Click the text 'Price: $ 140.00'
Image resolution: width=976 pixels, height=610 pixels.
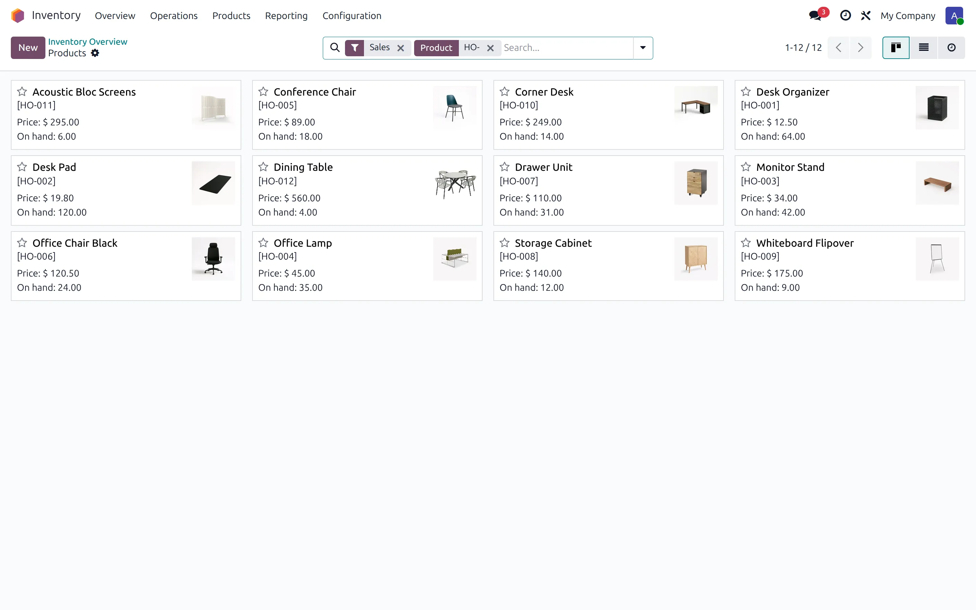(530, 273)
